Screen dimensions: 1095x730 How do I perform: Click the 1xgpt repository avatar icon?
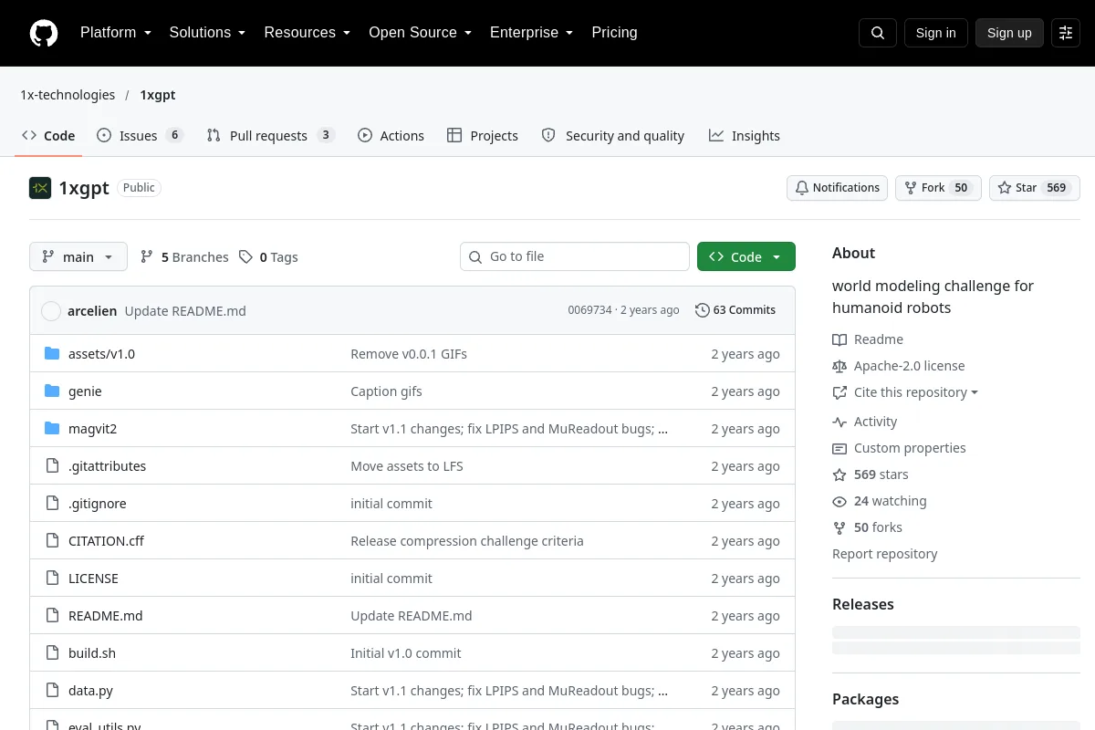tap(40, 188)
